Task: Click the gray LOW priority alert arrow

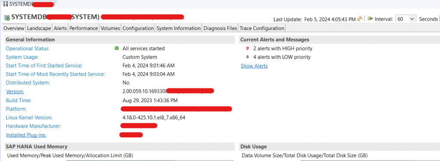Action: 247,57
